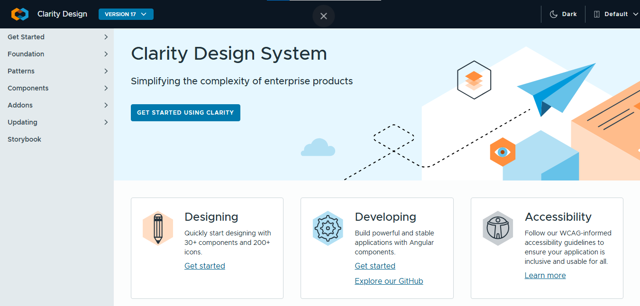
Task: Click the moon icon for Dark theme
Action: coord(553,14)
